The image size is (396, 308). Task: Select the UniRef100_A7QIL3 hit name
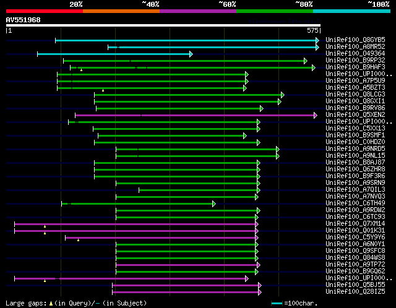tap(355, 190)
